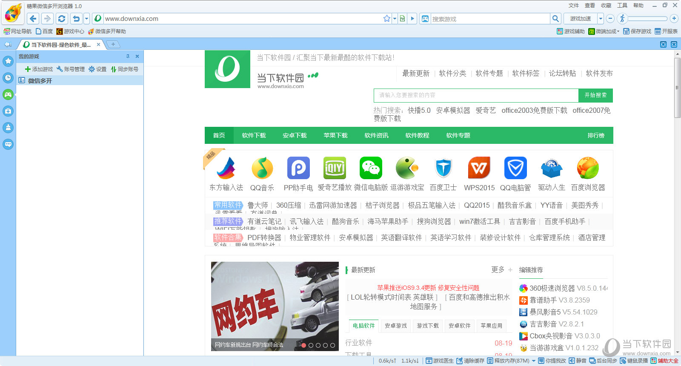Click 保存游戏 in the bookmarks bar
Viewport: 681px width, 366px height.
(x=637, y=31)
